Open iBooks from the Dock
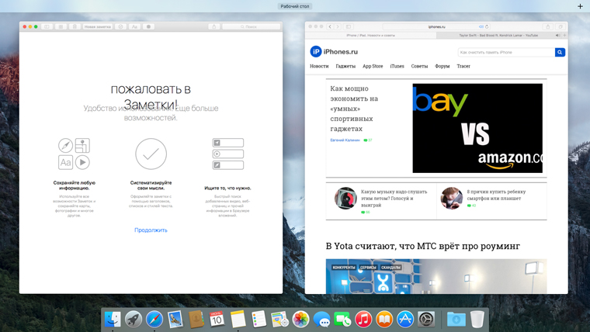Viewport: 590px width, 332px height. 384,320
